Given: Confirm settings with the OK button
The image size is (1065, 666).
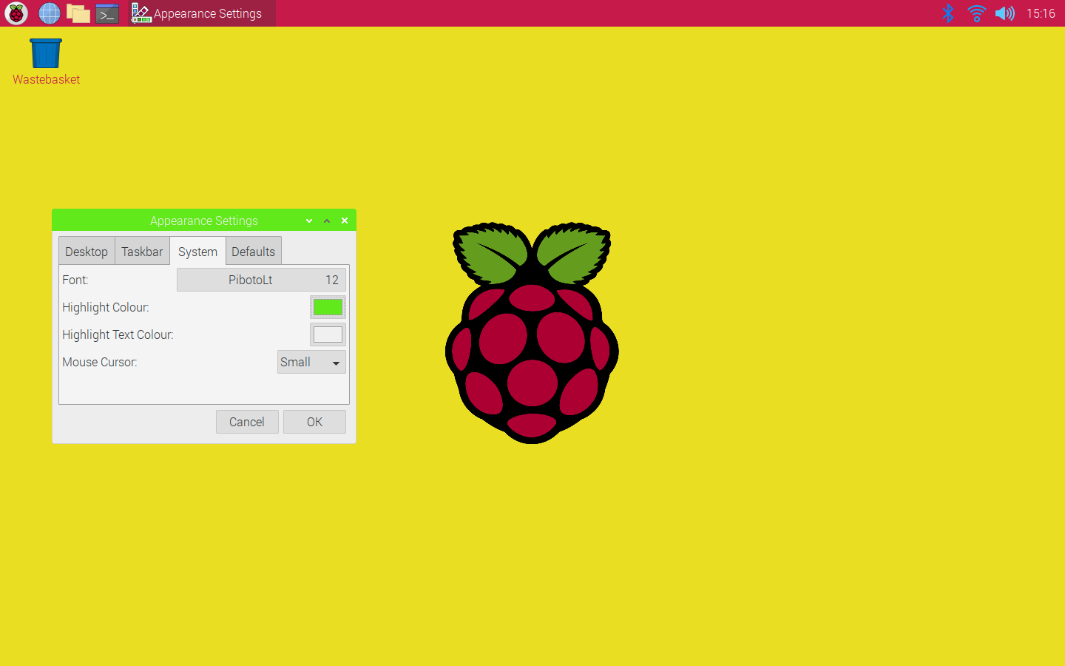Looking at the screenshot, I should 314,421.
